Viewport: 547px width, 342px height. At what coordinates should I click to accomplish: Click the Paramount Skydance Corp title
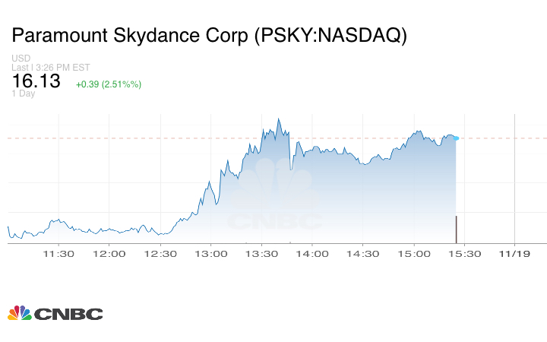(x=210, y=36)
